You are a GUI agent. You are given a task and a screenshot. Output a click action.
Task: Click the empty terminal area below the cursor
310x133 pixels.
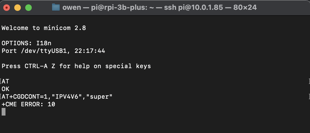(x=153, y=123)
